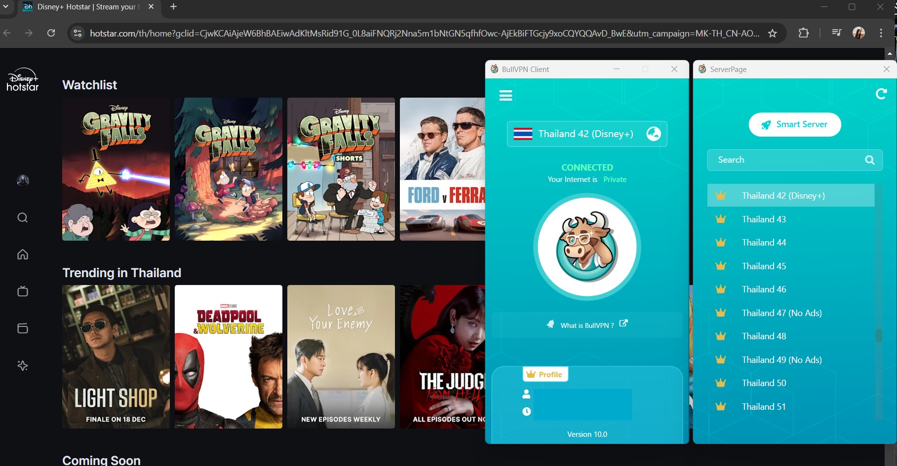Open the tab search dropdown arrow
The height and width of the screenshot is (466, 897).
coord(6,7)
